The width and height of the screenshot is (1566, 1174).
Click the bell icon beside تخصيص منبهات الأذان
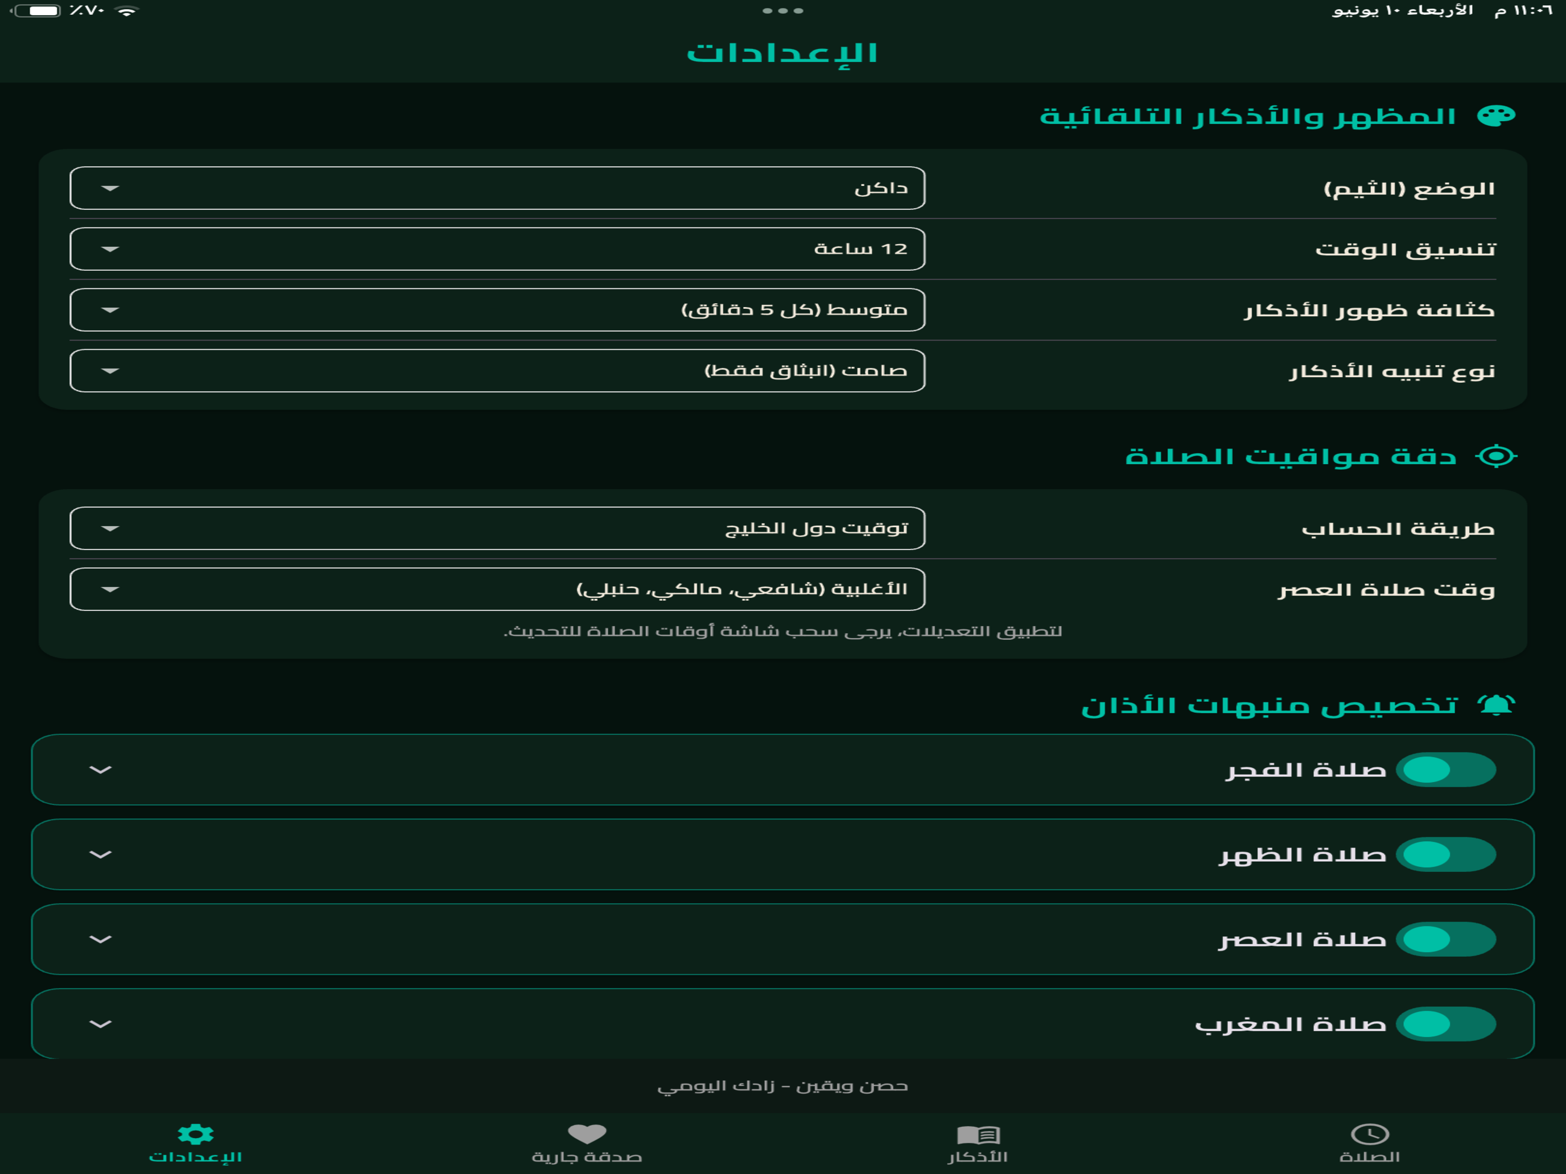click(x=1496, y=705)
